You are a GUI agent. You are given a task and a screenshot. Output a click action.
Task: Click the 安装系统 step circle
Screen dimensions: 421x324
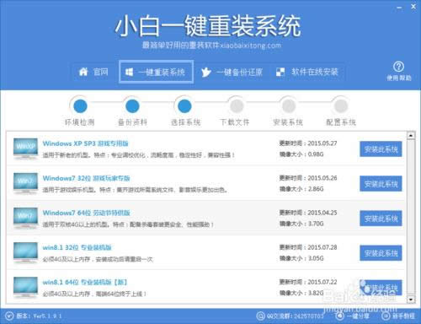pos(289,106)
